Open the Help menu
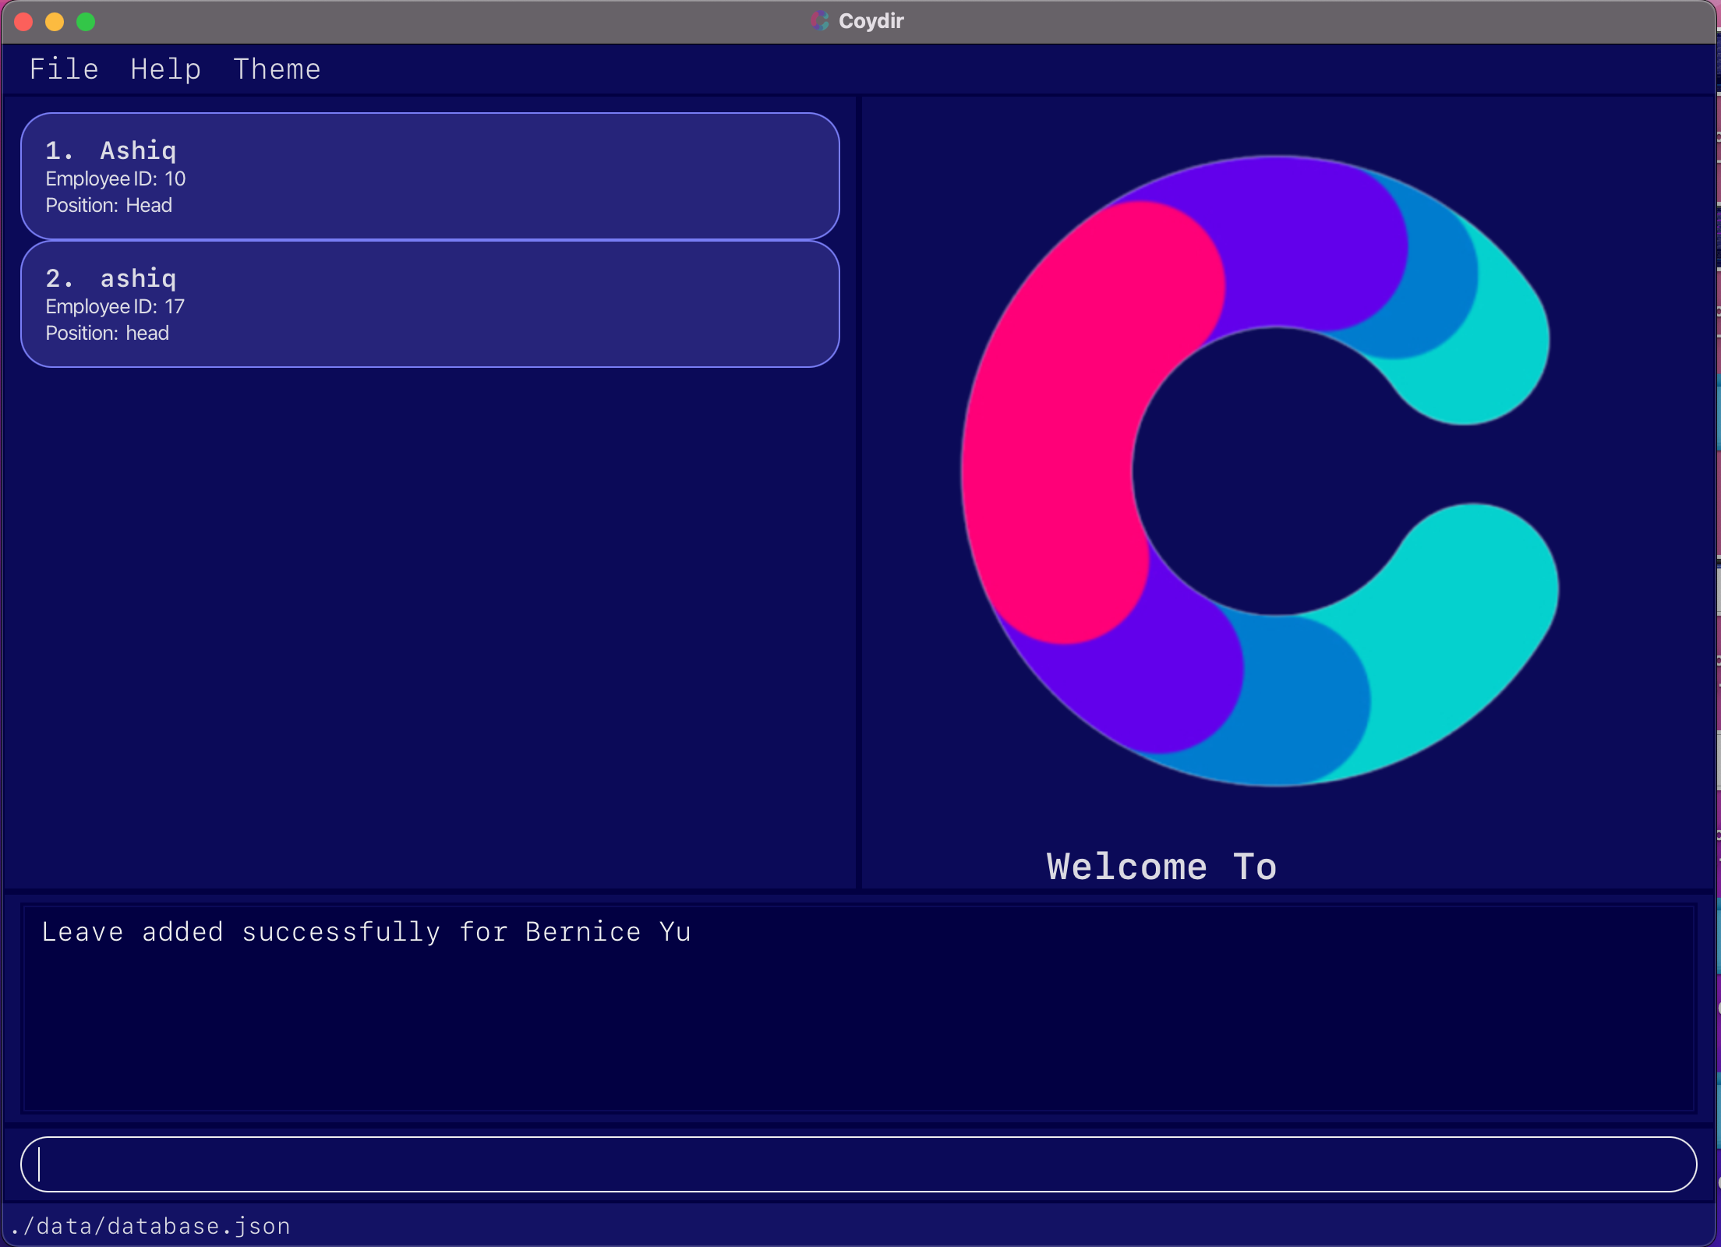The image size is (1721, 1247). click(165, 69)
